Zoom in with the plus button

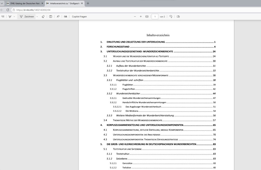[141, 17]
